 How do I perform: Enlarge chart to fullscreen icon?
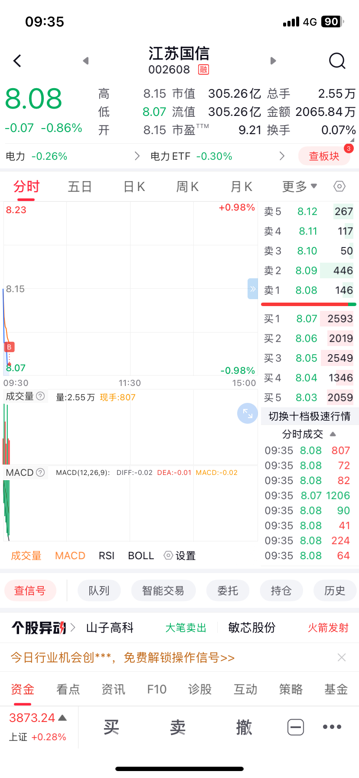248,414
